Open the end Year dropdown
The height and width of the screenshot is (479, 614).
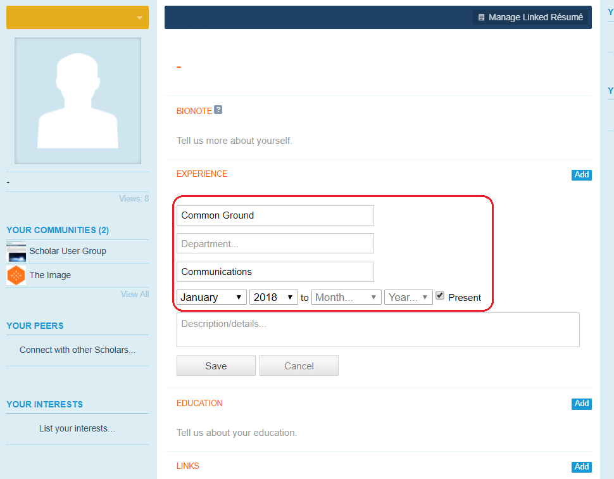(408, 297)
